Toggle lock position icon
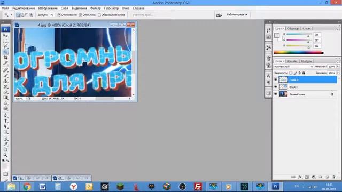Screen dimensions: 342x192 coord(299,73)
